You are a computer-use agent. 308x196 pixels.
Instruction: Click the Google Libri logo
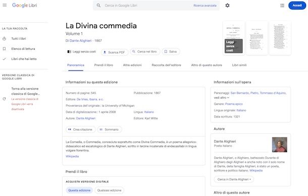pos(25,6)
